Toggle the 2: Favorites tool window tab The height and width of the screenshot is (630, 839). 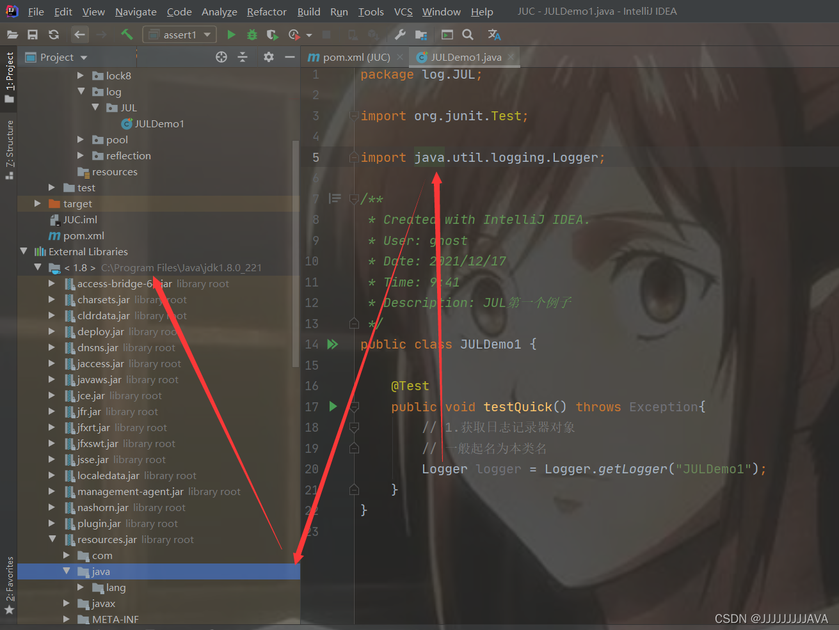click(9, 586)
